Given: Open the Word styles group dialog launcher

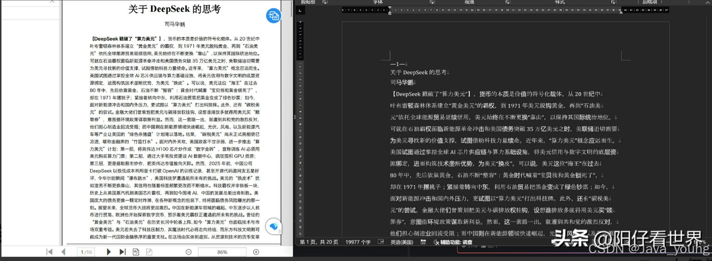Looking at the screenshot, I should pos(613,2).
